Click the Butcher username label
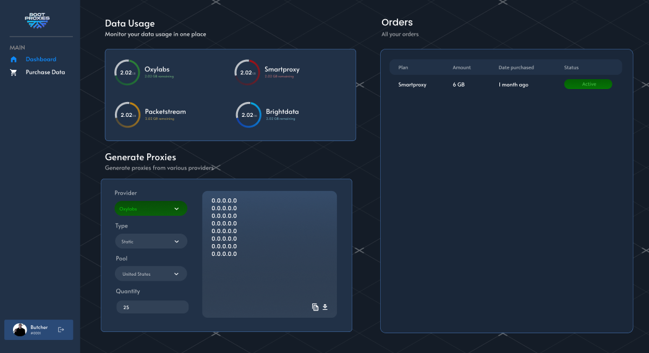Viewport: 649px width, 353px height. (x=39, y=327)
